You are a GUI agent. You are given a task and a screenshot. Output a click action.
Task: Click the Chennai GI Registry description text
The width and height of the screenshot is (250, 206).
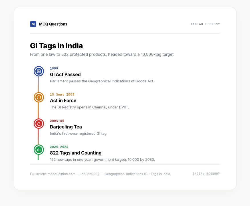click(x=89, y=107)
